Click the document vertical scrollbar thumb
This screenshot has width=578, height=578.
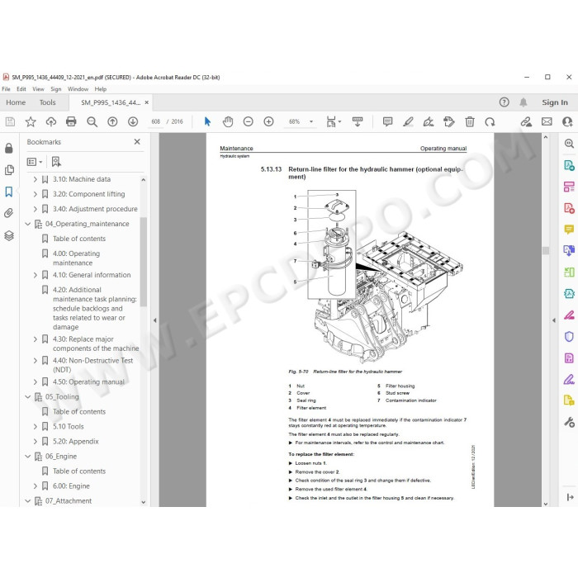pos(546,251)
